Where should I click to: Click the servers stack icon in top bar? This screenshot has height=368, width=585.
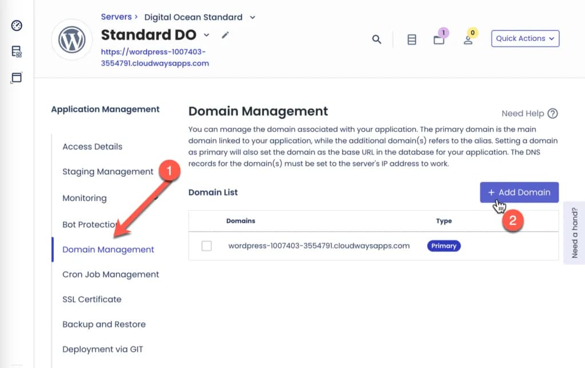click(412, 39)
